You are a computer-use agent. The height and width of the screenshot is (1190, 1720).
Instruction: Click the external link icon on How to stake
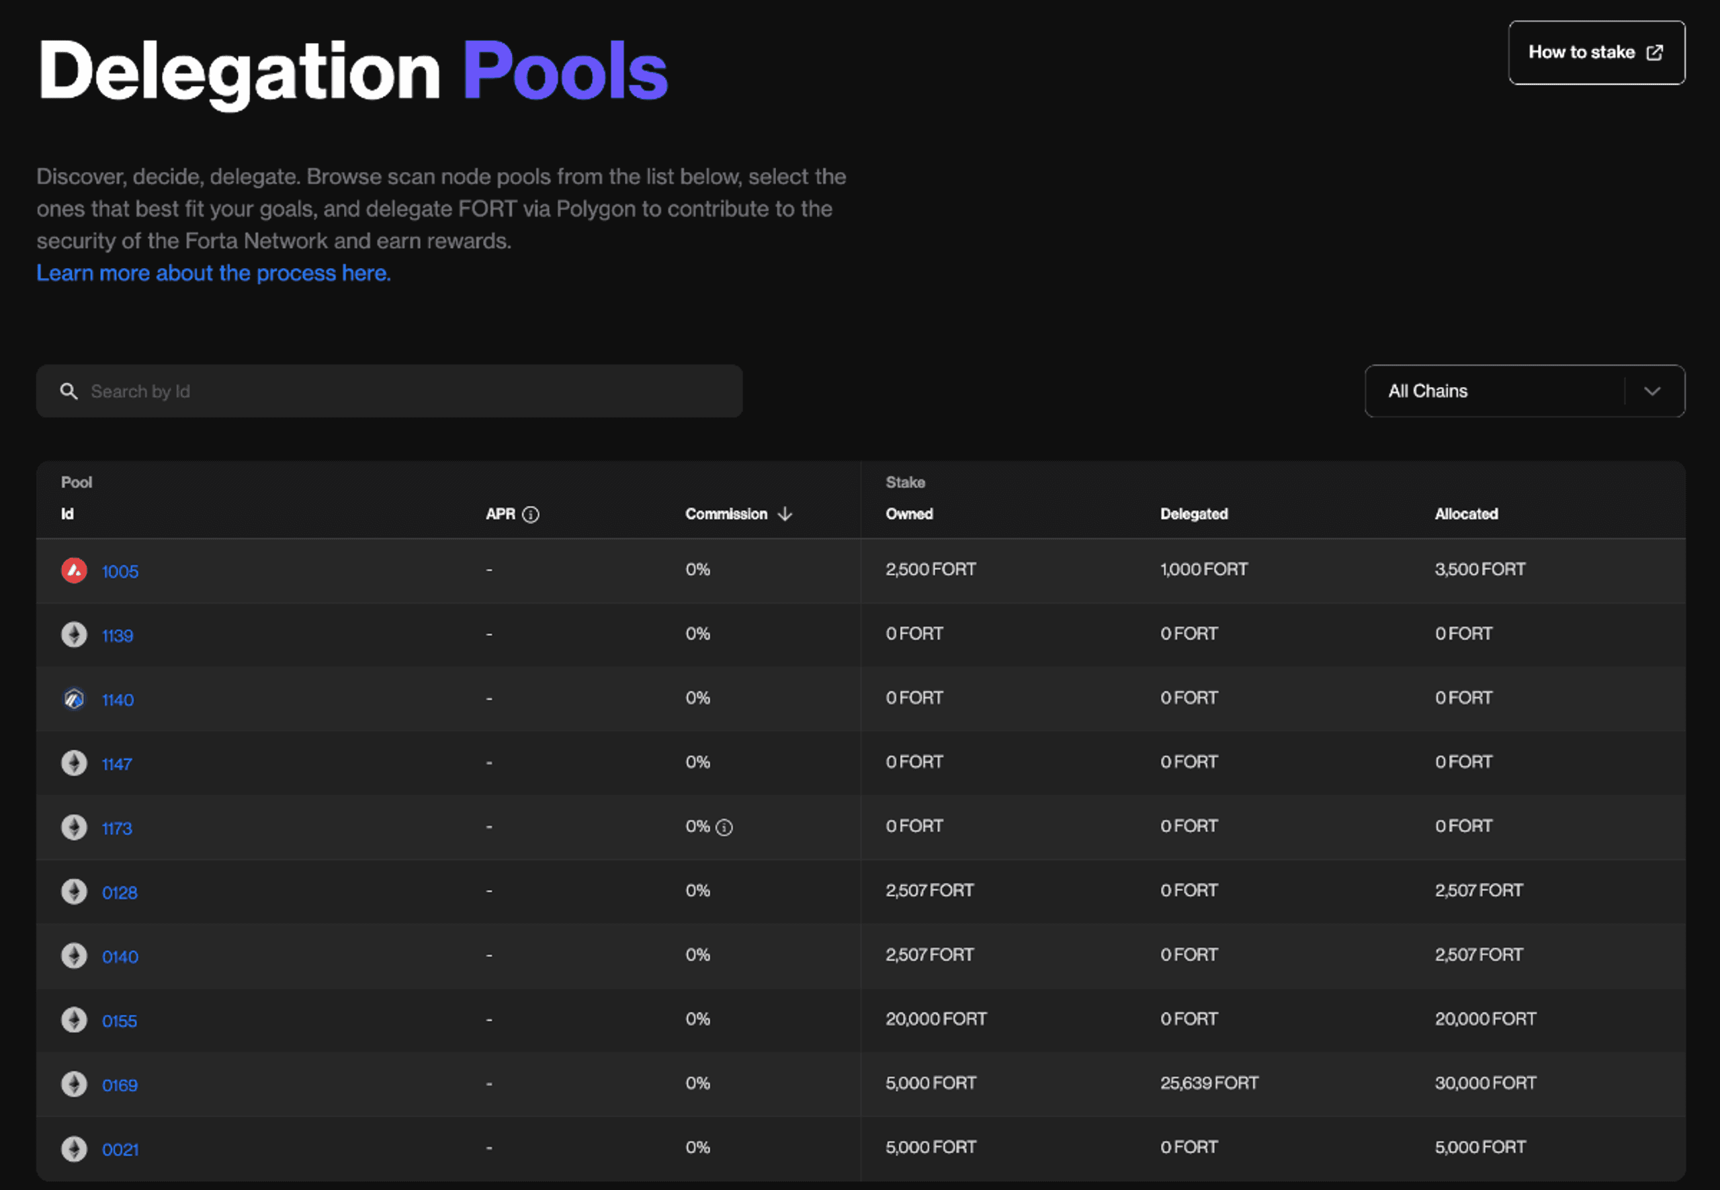(1654, 52)
